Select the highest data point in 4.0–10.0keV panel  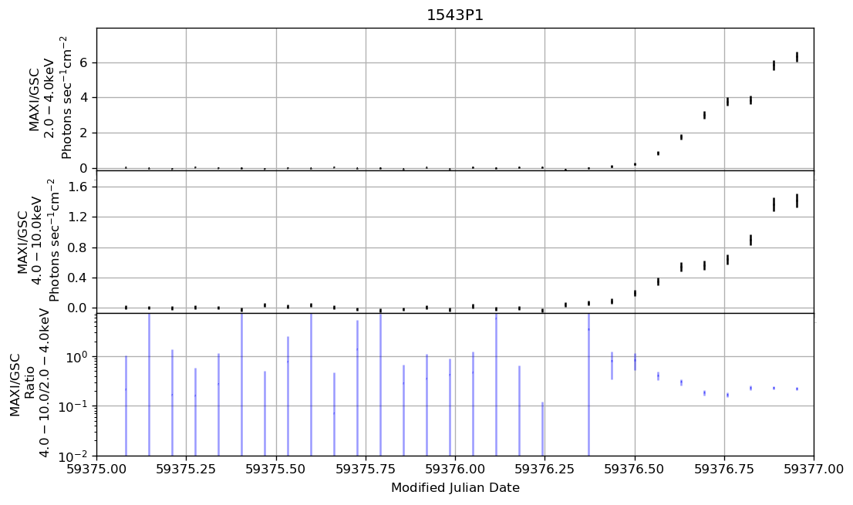(x=797, y=200)
